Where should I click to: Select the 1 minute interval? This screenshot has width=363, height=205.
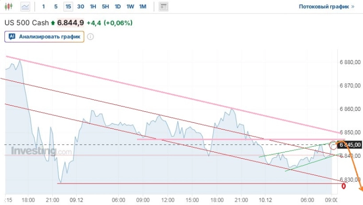tap(44, 7)
